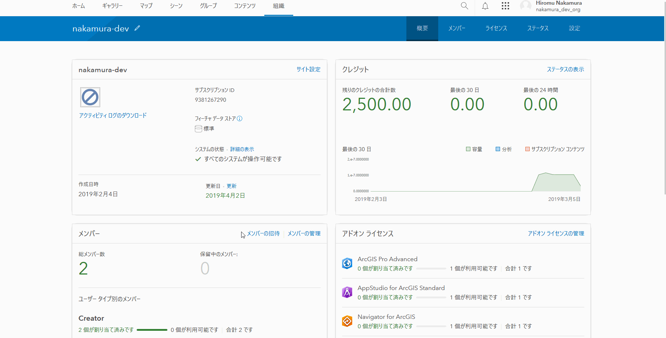Open ギャラリー in top navigation
This screenshot has height=338, width=666.
pyautogui.click(x=112, y=6)
